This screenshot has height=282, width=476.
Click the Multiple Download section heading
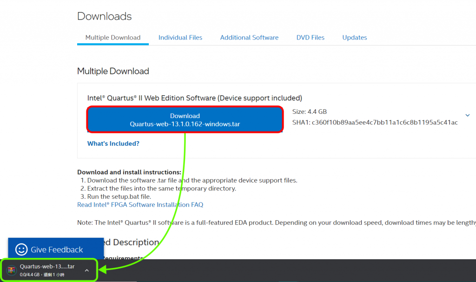point(113,72)
